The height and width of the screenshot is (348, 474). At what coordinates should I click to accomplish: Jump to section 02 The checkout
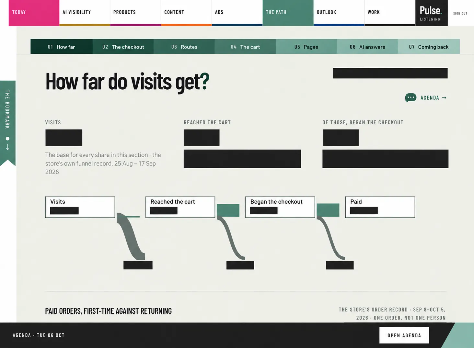pyautogui.click(x=123, y=47)
